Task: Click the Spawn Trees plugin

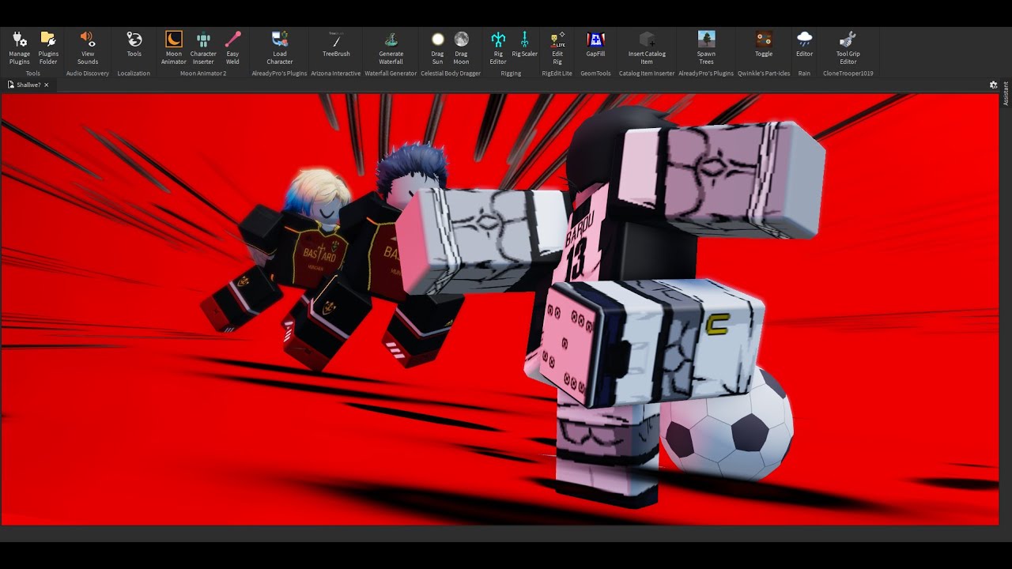Action: 706,48
